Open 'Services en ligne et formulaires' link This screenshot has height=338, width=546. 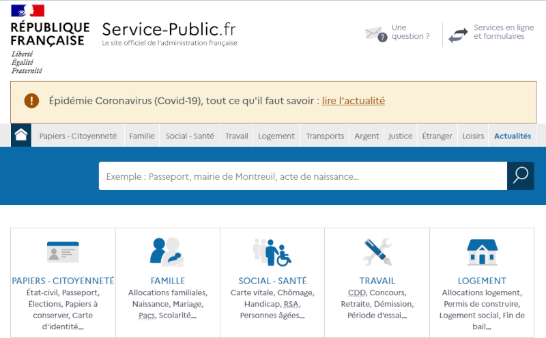(x=504, y=31)
